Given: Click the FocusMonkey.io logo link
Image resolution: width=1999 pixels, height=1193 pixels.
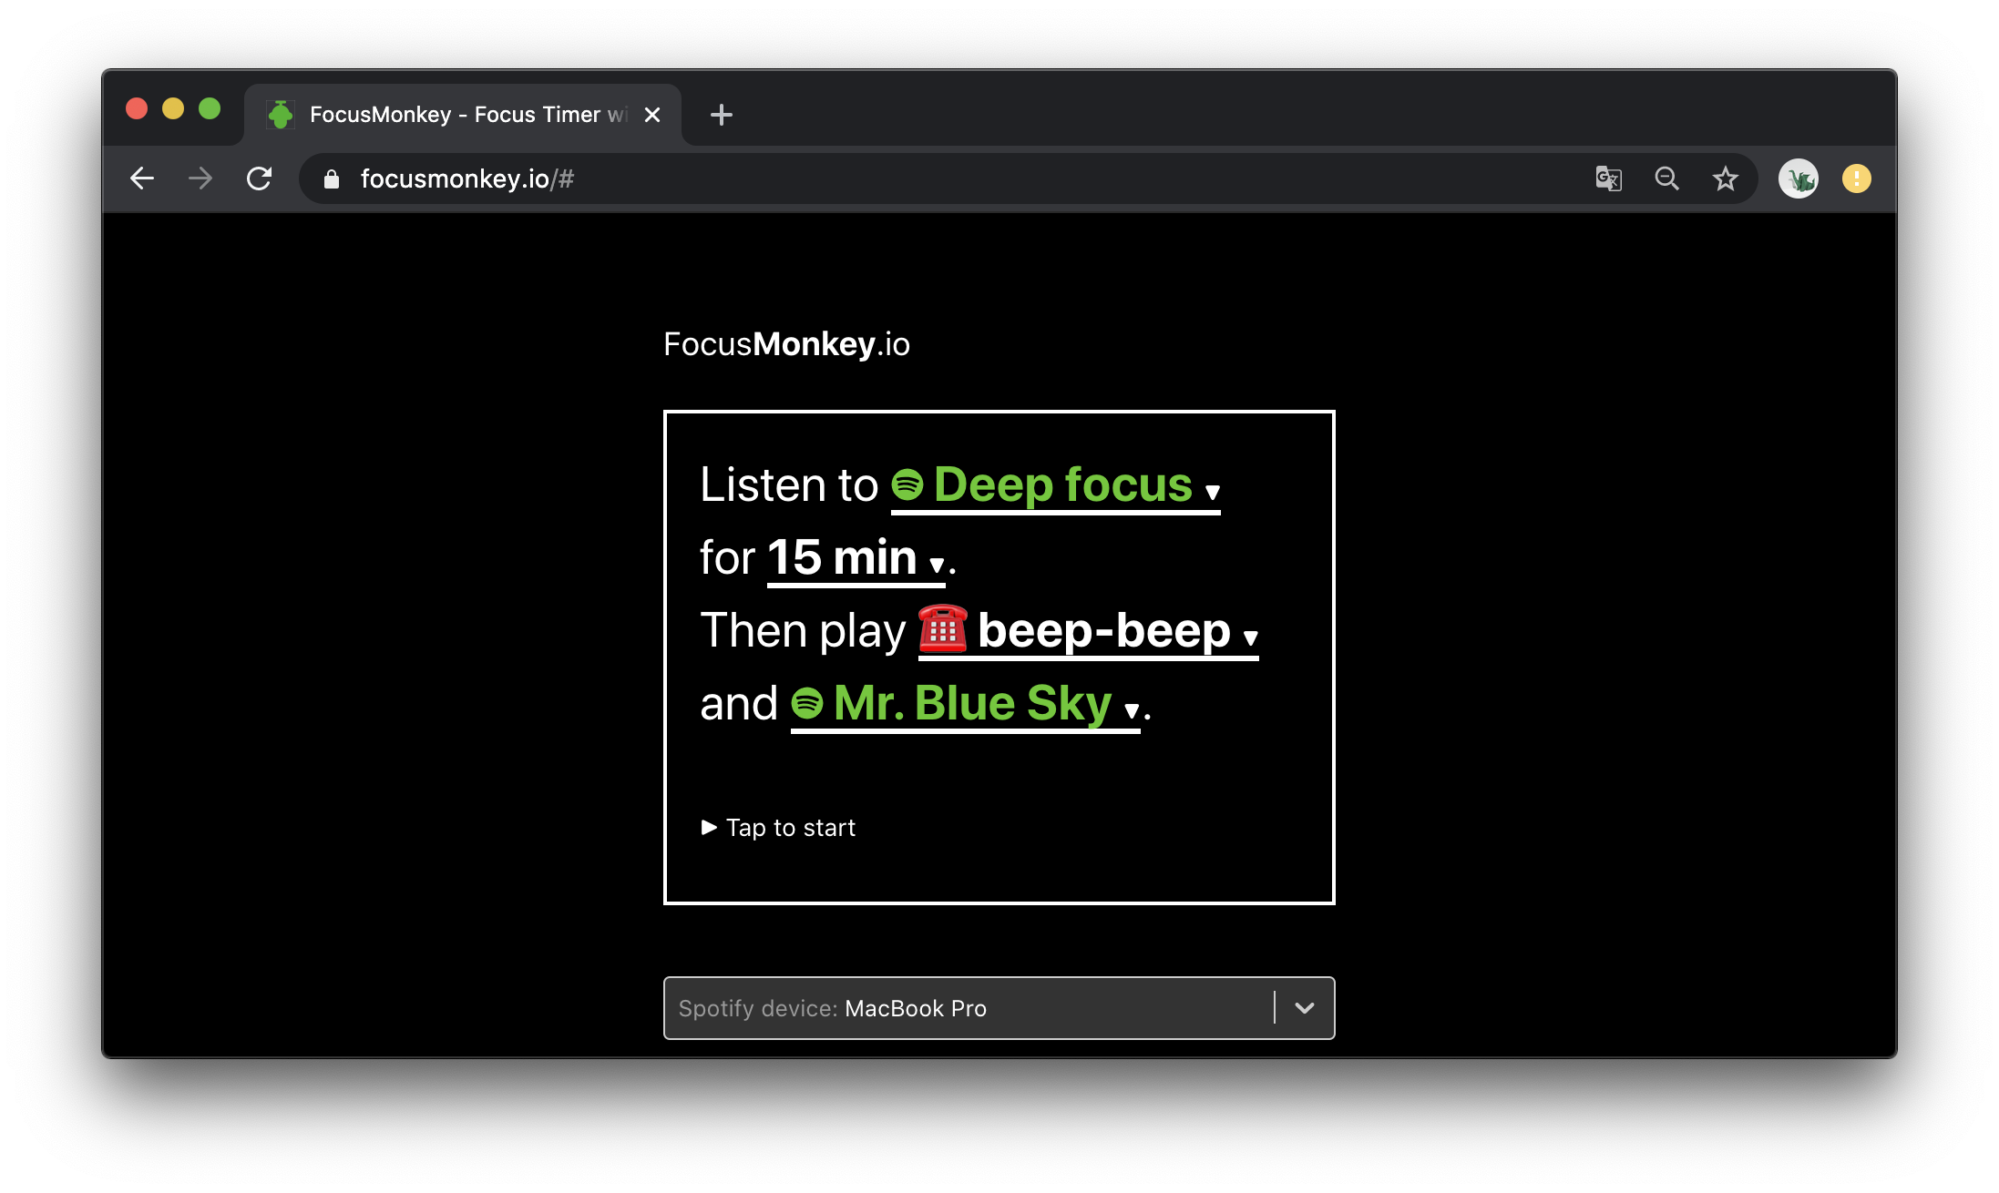Looking at the screenshot, I should click(x=786, y=344).
